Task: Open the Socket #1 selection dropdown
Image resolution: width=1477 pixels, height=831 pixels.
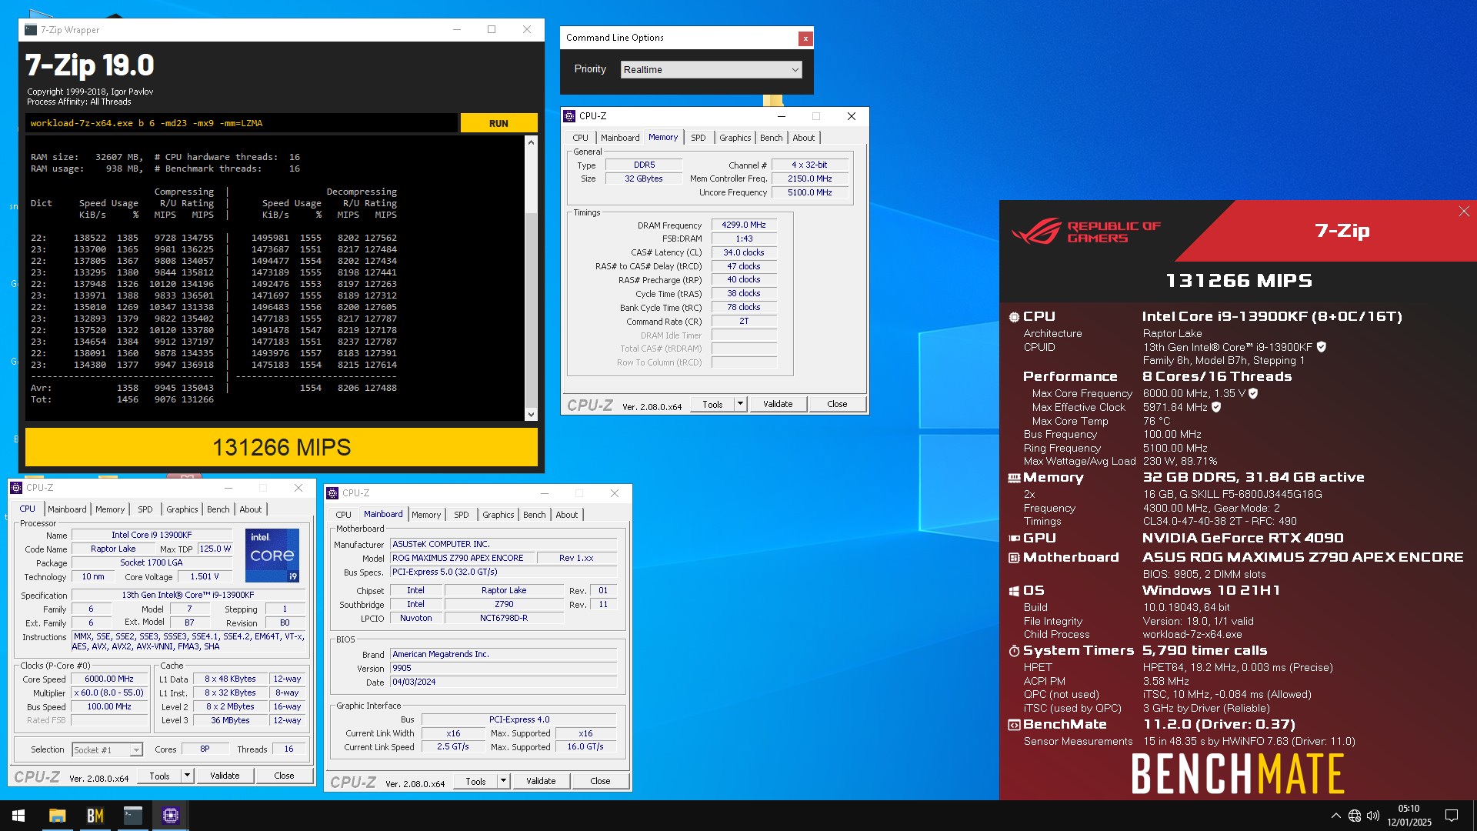Action: click(x=107, y=749)
